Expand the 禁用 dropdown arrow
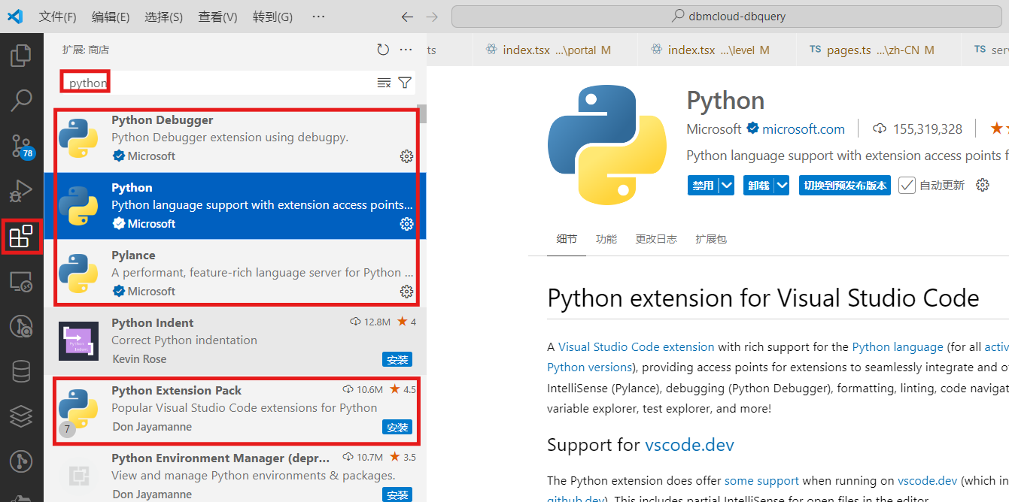 tap(726, 185)
